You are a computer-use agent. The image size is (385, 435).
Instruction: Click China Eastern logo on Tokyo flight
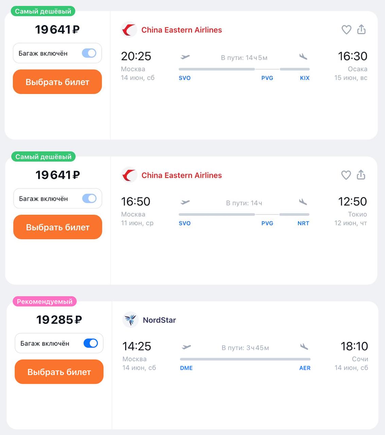(129, 175)
